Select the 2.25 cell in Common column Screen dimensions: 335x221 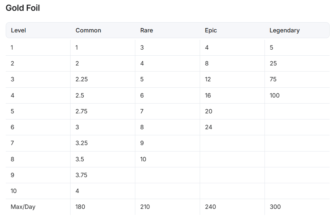82,79
